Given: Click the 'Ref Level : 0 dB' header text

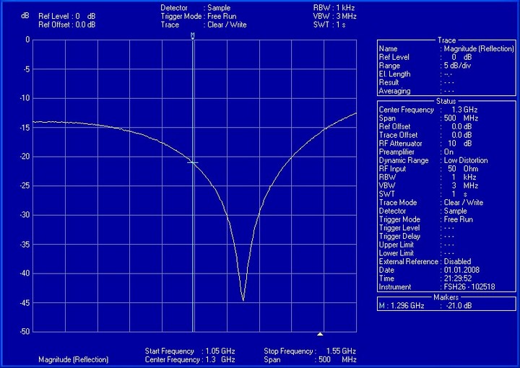Looking at the screenshot, I should (67, 16).
